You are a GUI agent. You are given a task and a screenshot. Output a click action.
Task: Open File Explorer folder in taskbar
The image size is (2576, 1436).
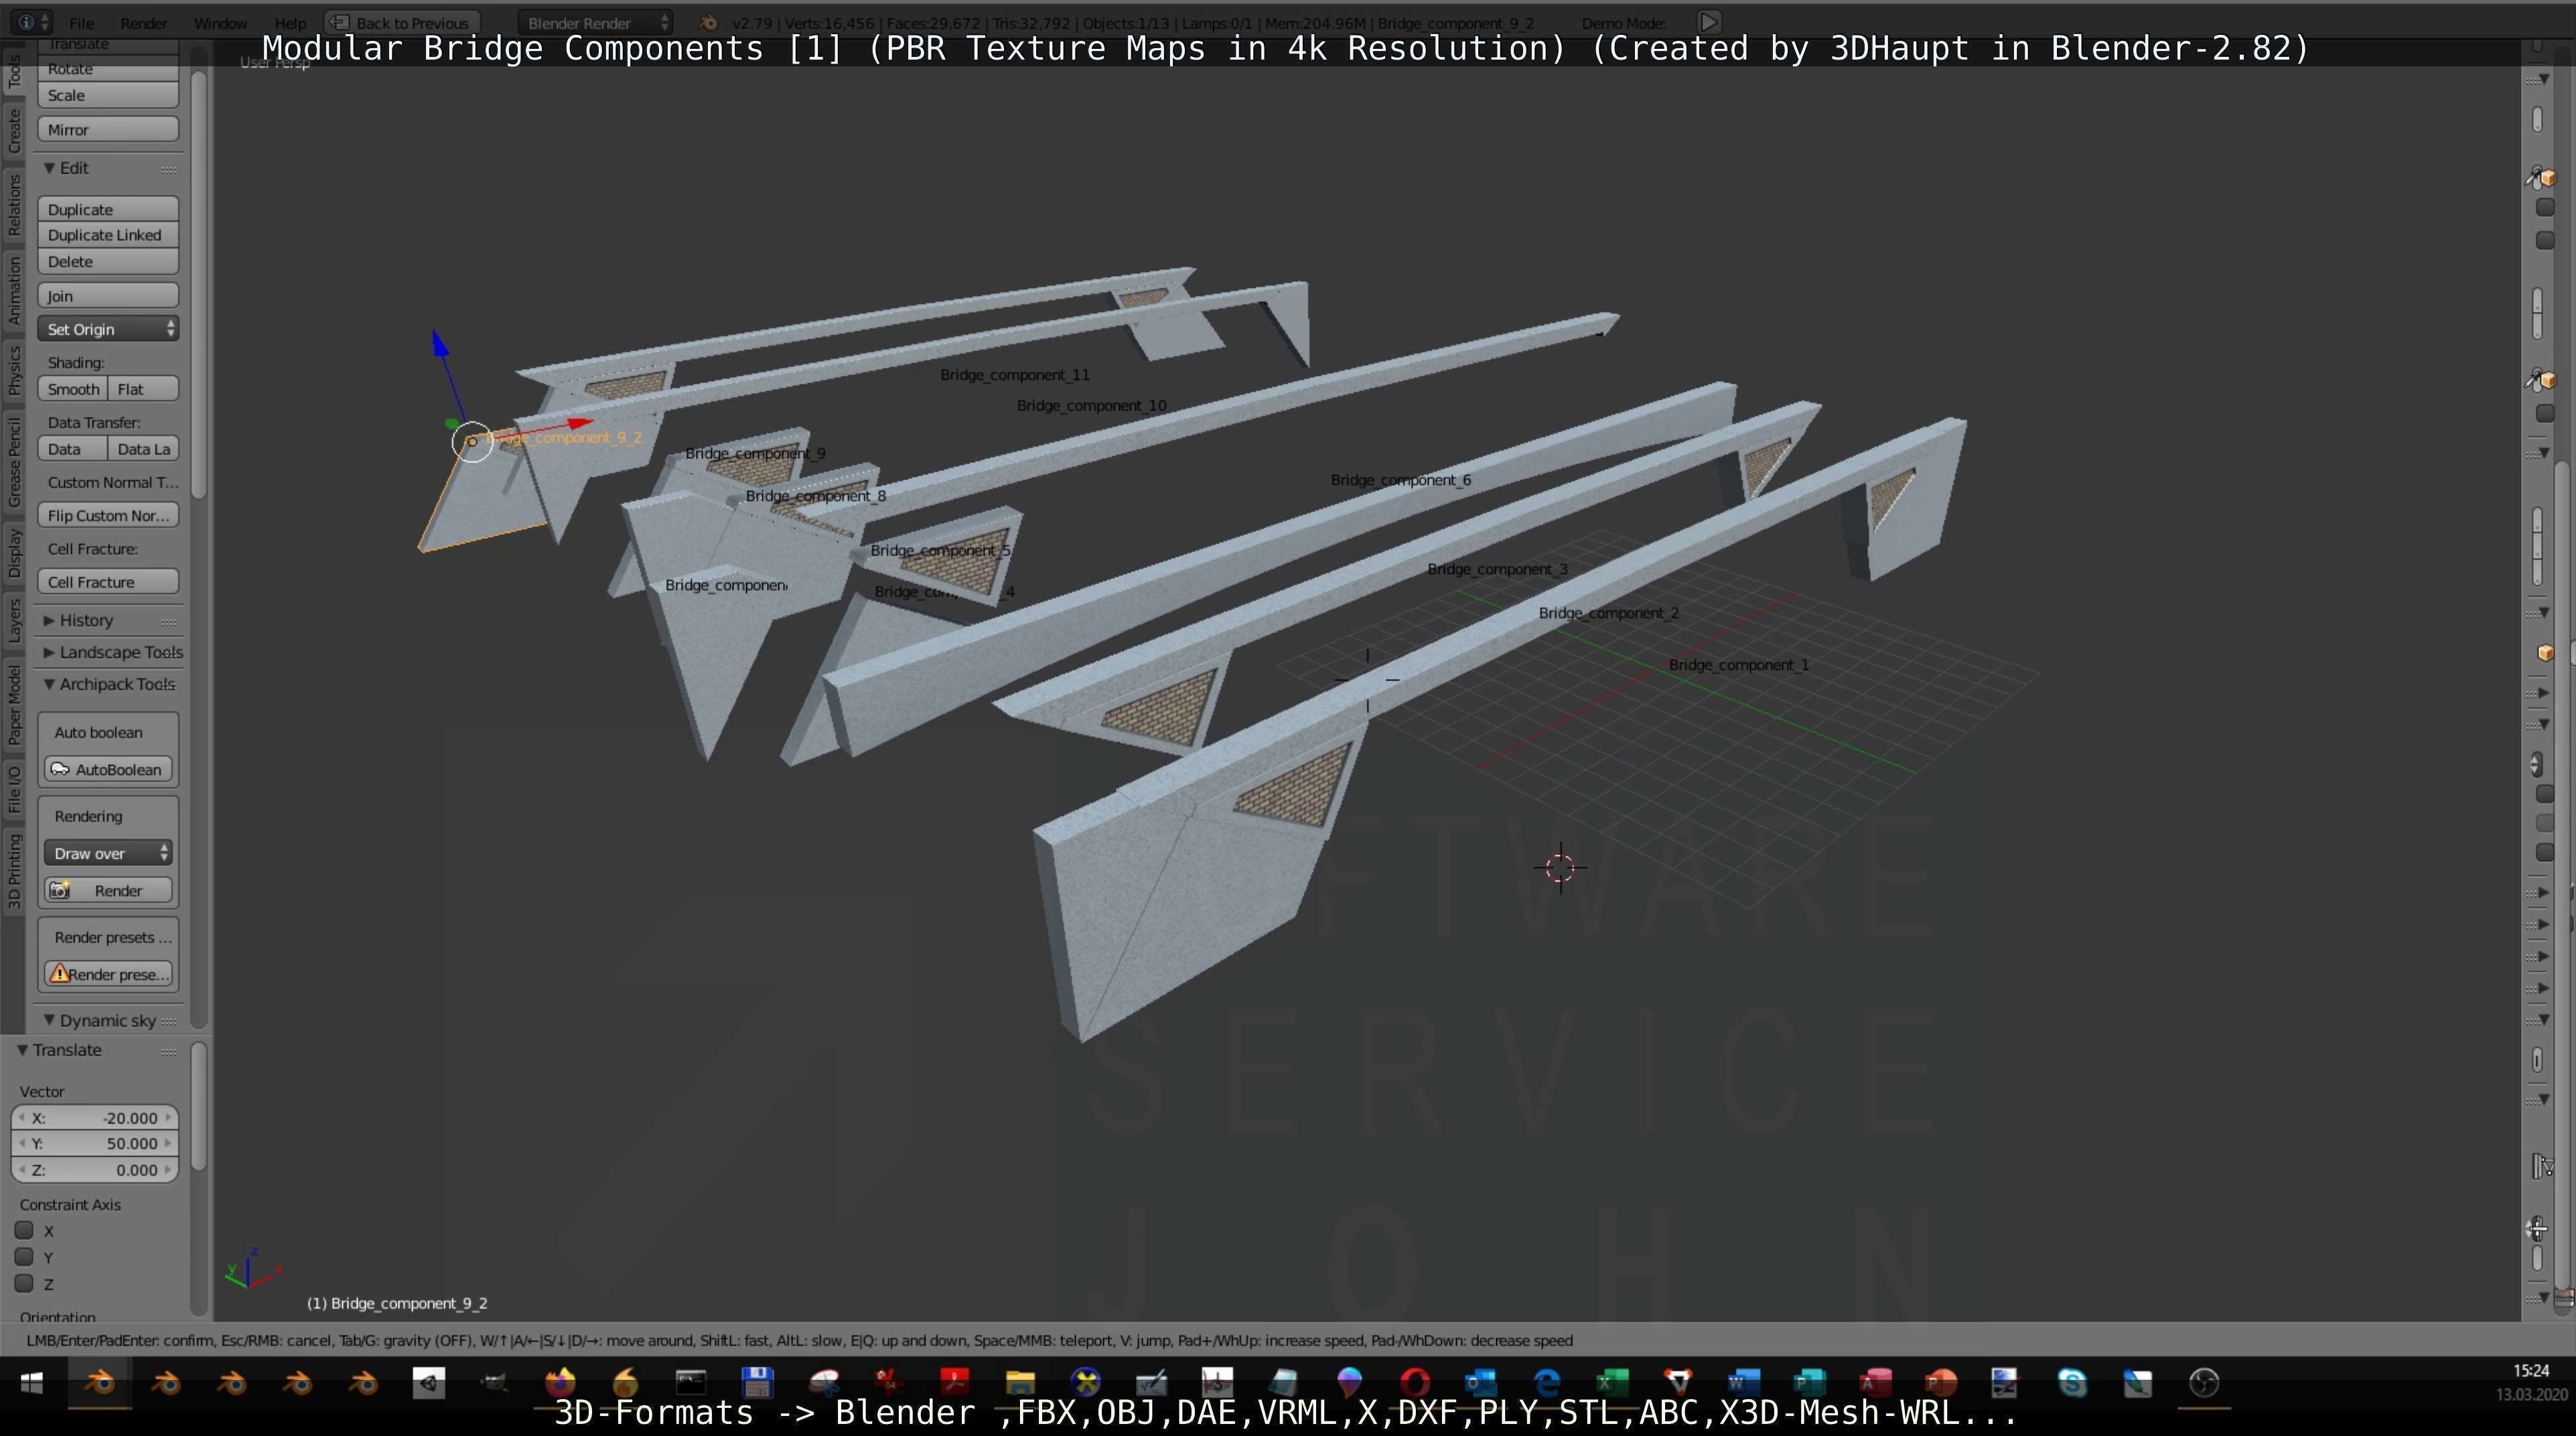[1020, 1383]
